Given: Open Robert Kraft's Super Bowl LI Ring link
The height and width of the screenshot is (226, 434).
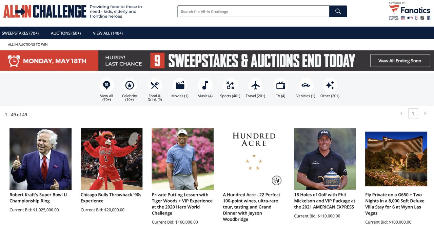Looking at the screenshot, I should [38, 198].
